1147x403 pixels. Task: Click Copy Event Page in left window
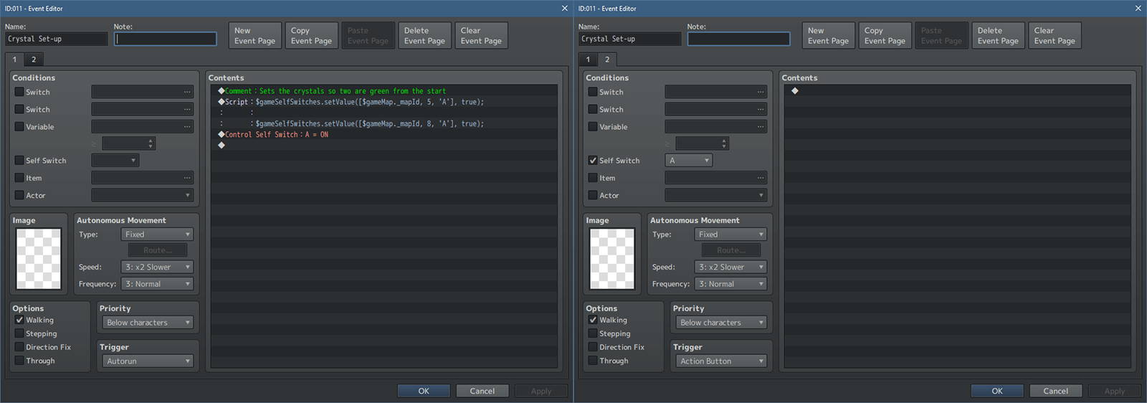tap(311, 36)
